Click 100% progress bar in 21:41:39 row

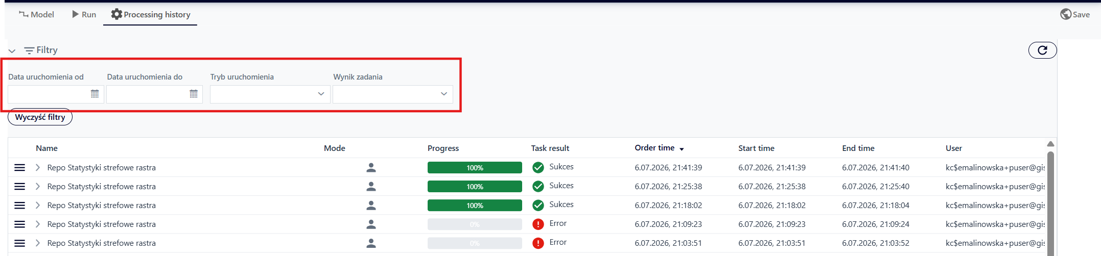coord(475,167)
